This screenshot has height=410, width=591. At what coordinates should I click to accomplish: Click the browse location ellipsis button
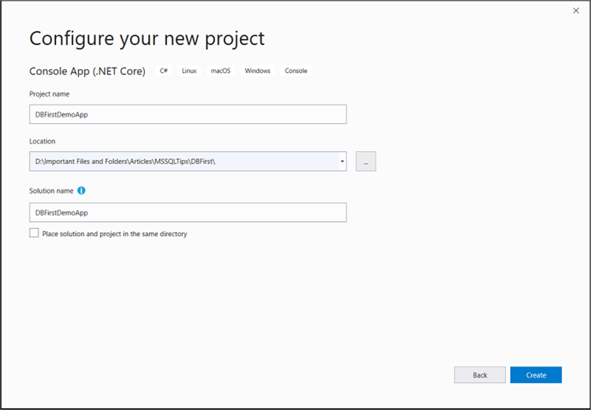(366, 162)
